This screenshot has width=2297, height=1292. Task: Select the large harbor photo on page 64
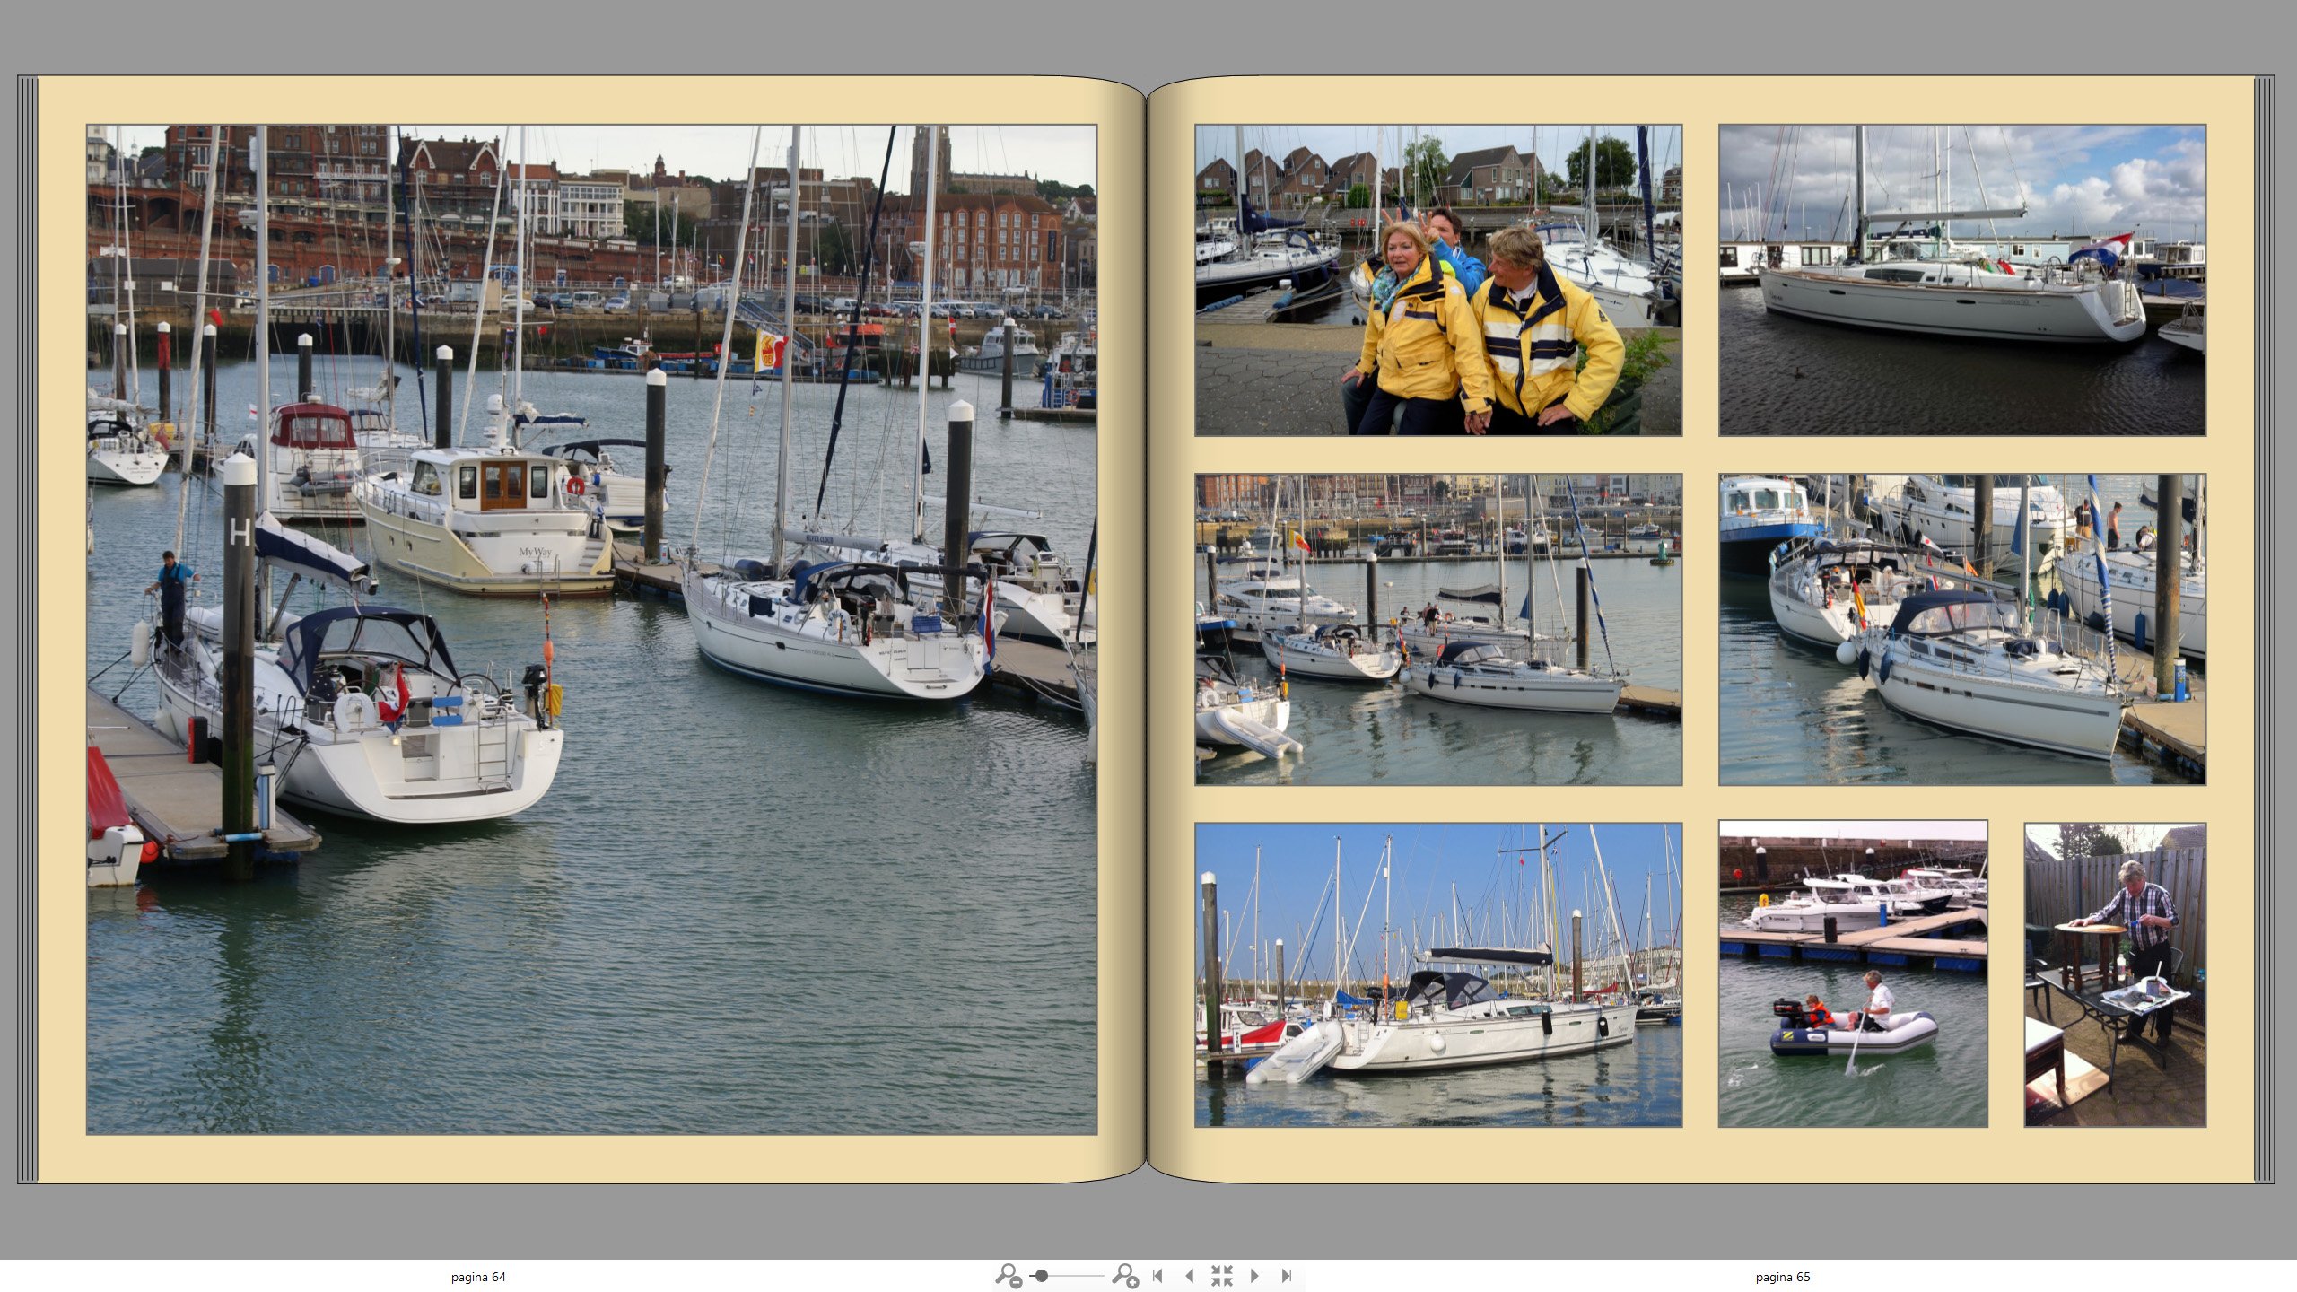pos(591,629)
